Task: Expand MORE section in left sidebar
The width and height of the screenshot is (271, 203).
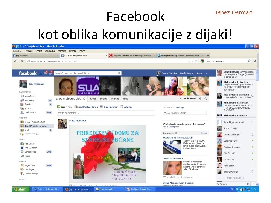Action: tap(23, 179)
